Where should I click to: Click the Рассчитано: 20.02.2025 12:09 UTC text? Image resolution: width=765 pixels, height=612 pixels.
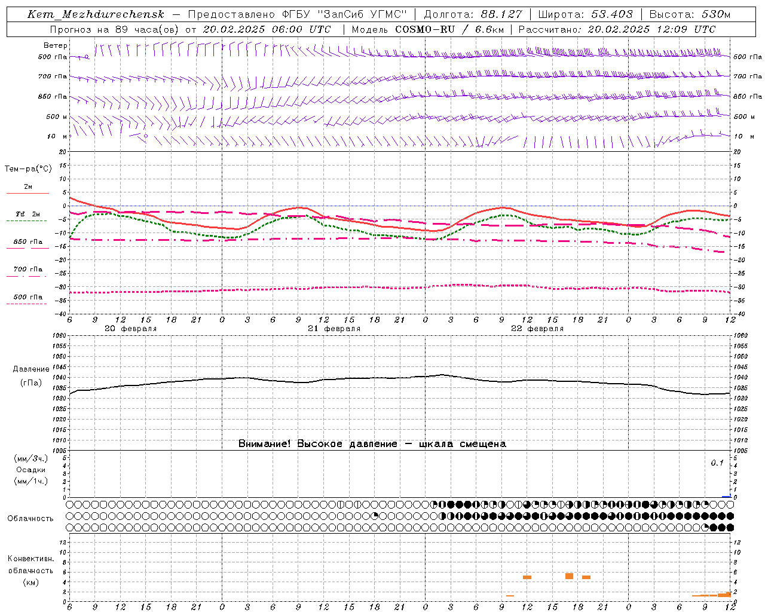click(617, 29)
